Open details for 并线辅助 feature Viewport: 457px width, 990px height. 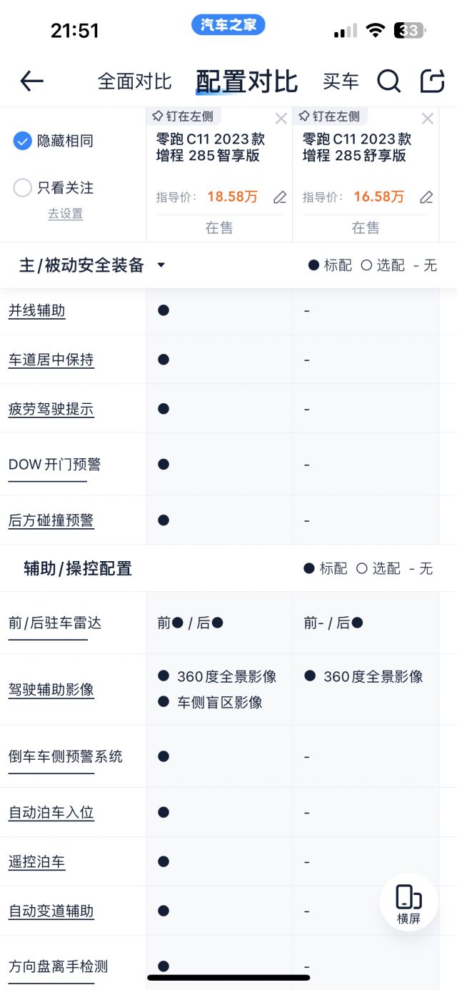(37, 311)
